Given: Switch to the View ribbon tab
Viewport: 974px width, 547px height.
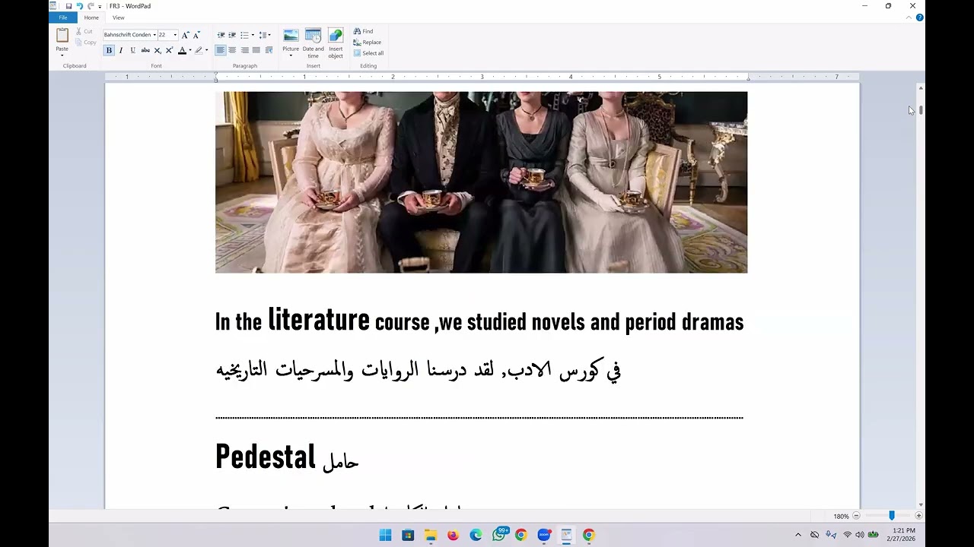Looking at the screenshot, I should [119, 17].
